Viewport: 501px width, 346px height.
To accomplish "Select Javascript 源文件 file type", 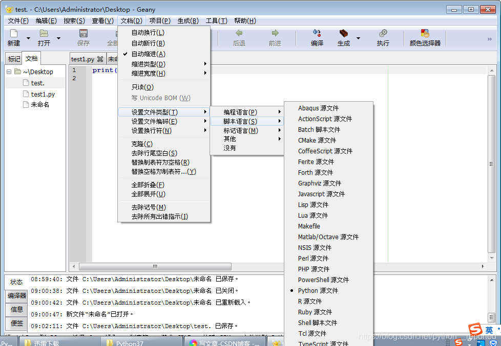I will point(328,194).
